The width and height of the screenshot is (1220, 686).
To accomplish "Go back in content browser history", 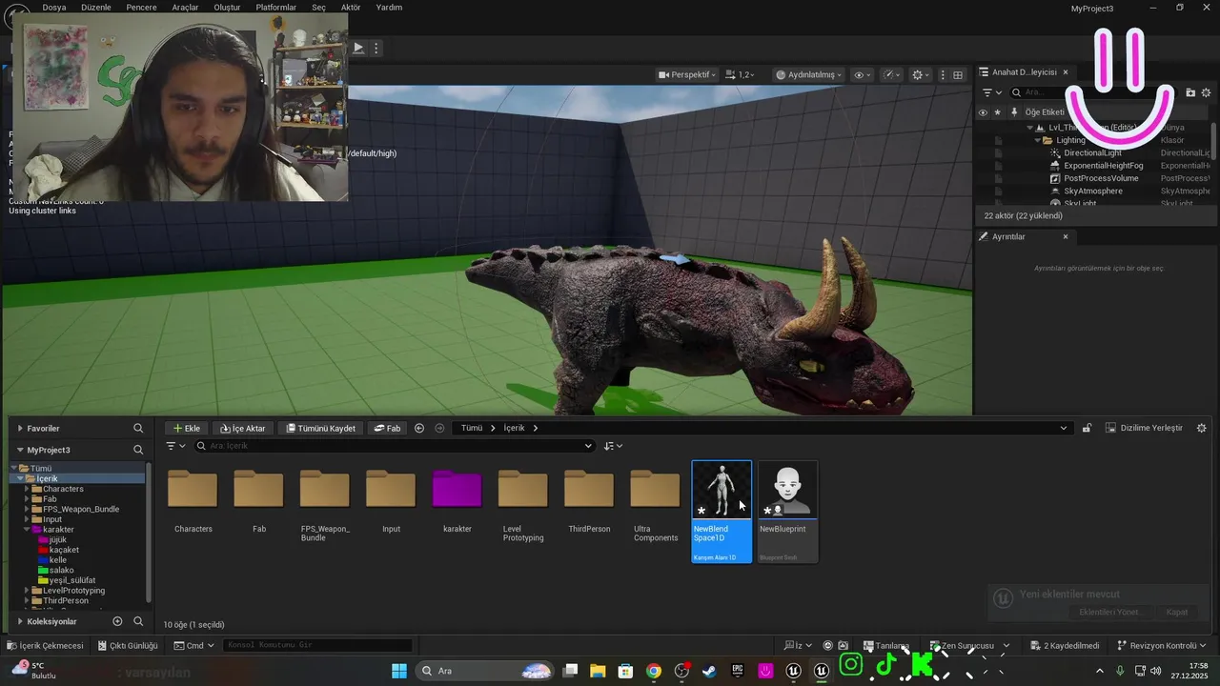I will tap(419, 429).
